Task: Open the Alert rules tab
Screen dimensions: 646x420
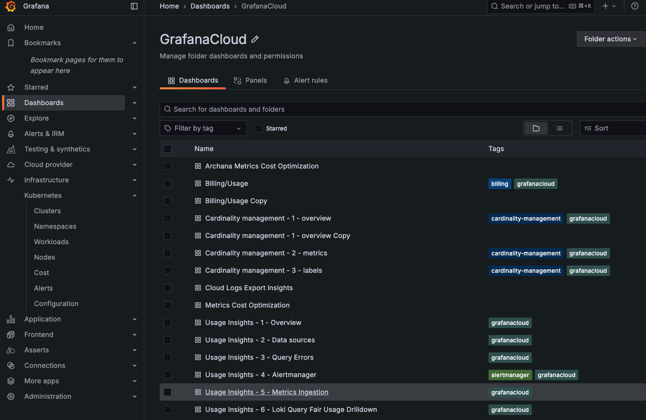Action: pos(305,80)
